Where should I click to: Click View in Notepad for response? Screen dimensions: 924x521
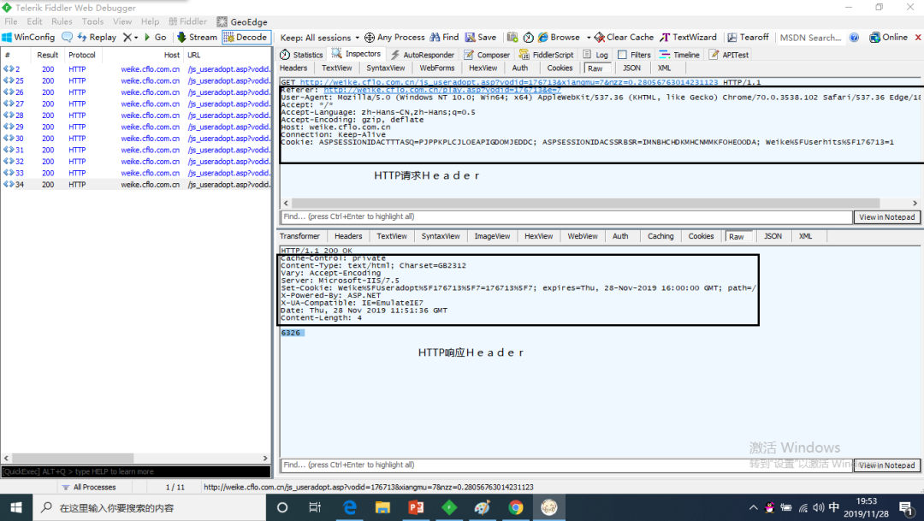click(x=887, y=465)
